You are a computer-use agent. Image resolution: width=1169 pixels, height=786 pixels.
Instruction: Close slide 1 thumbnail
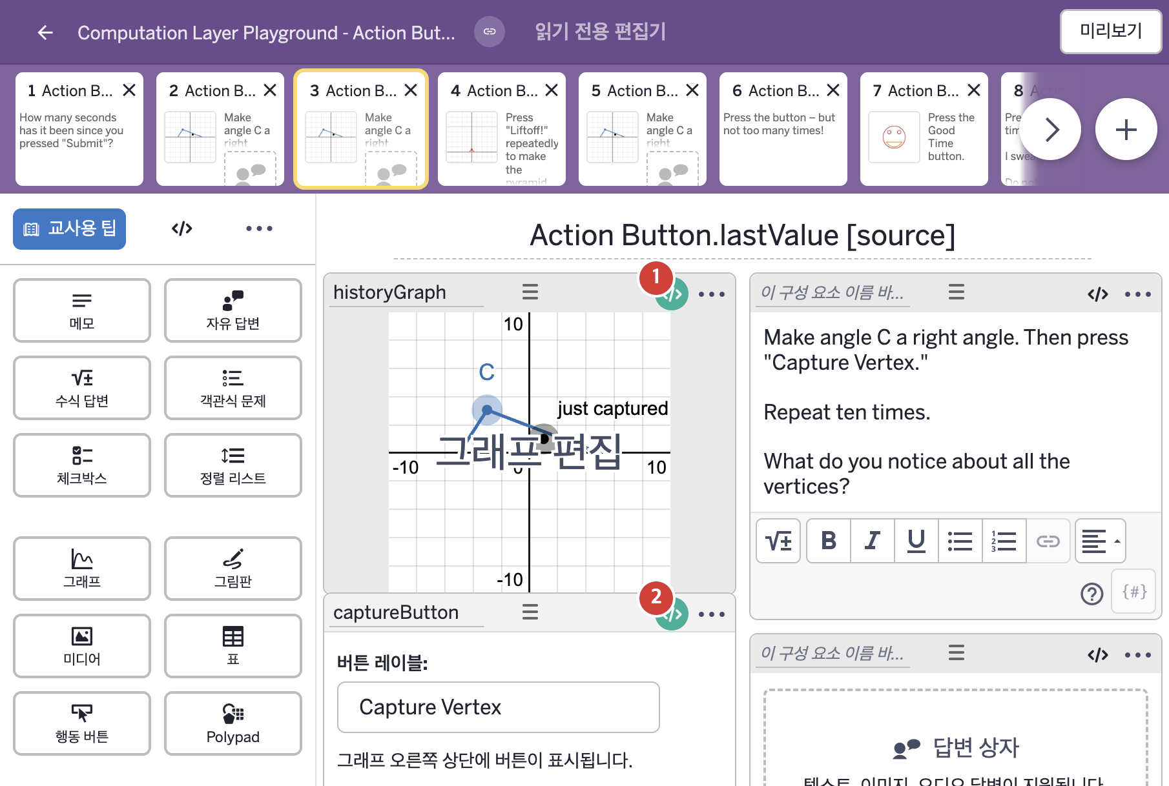129,90
